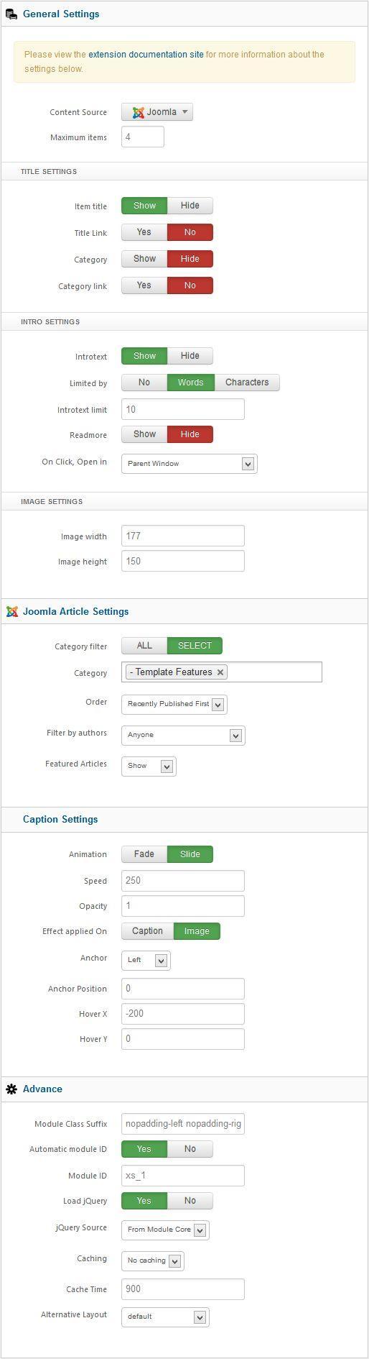
Task: Choose No for Limited by
Action: 144,383
